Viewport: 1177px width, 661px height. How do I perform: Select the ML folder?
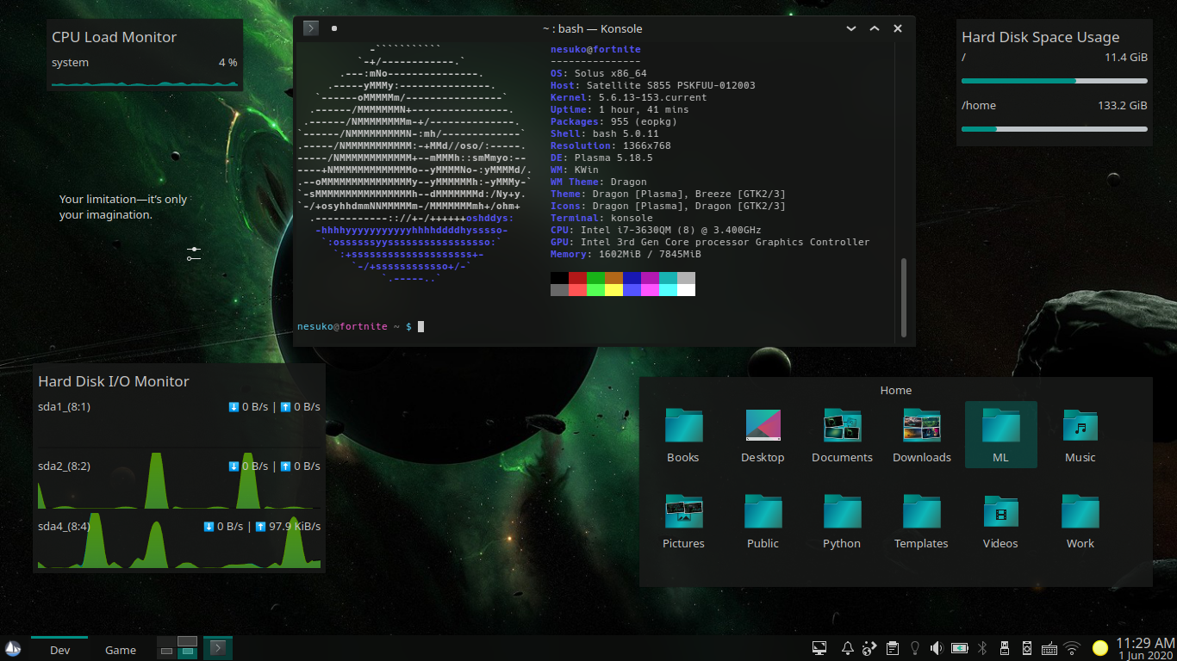(1000, 436)
